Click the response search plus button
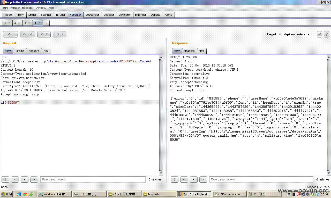 coord(194,179)
